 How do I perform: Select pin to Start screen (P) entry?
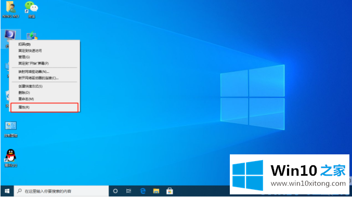[44, 63]
